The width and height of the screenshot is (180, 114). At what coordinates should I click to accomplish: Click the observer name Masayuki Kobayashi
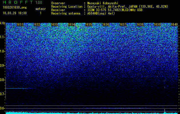point(103,3)
